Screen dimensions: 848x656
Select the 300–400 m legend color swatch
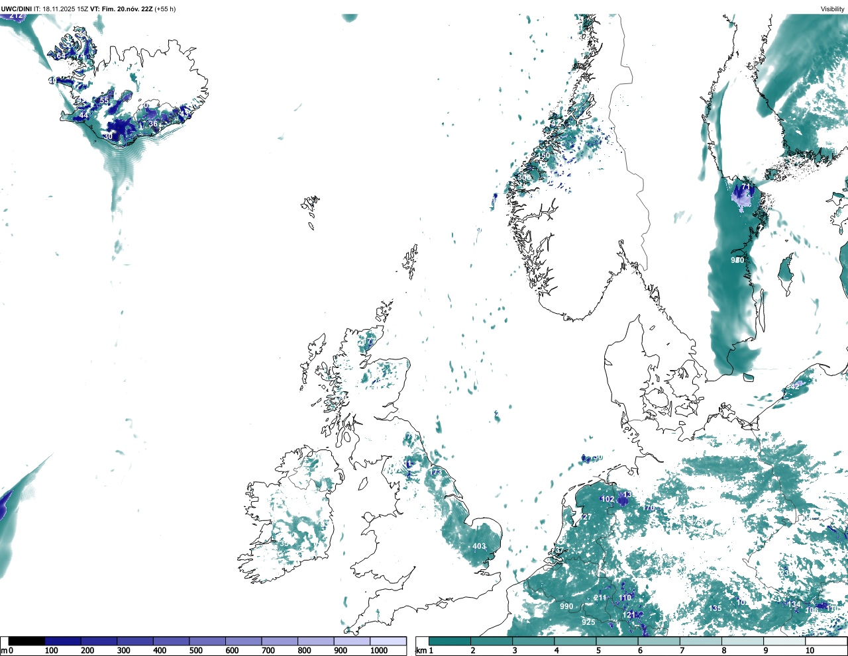point(135,641)
